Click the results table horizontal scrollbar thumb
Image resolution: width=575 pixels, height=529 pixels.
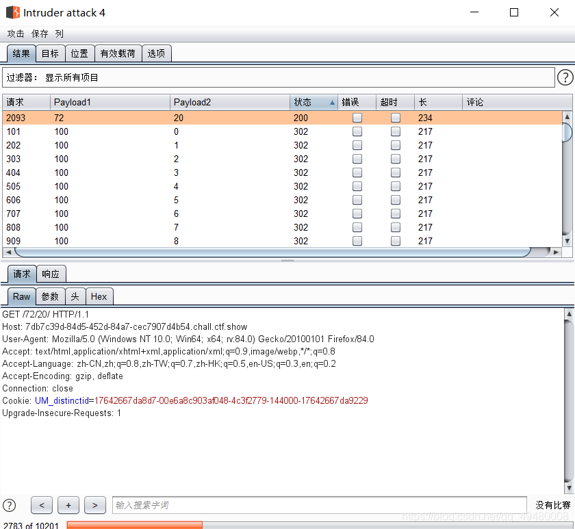coord(272,253)
